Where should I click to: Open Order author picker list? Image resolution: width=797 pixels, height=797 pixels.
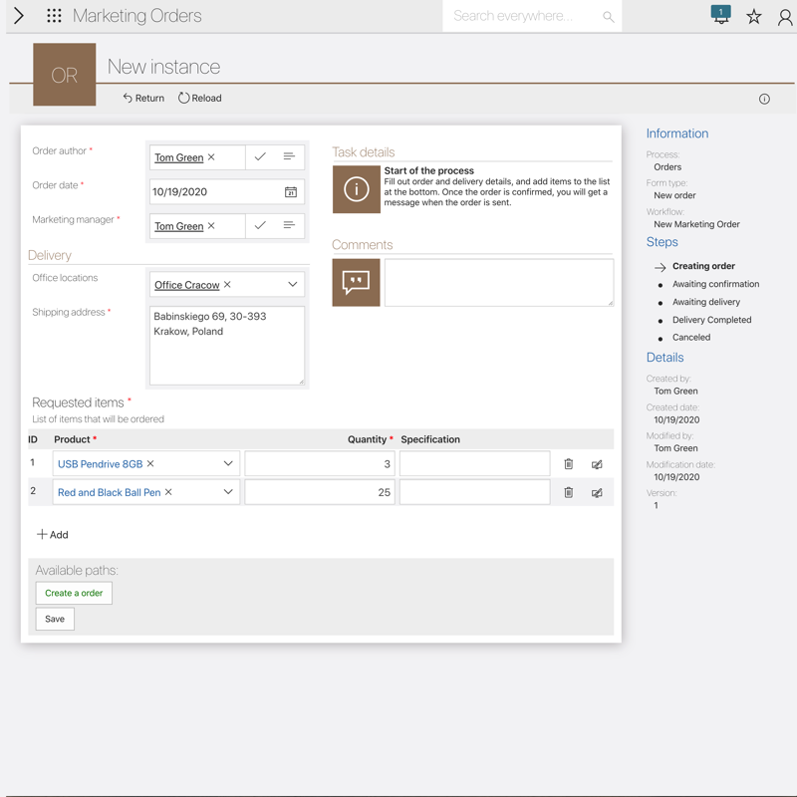tap(289, 157)
